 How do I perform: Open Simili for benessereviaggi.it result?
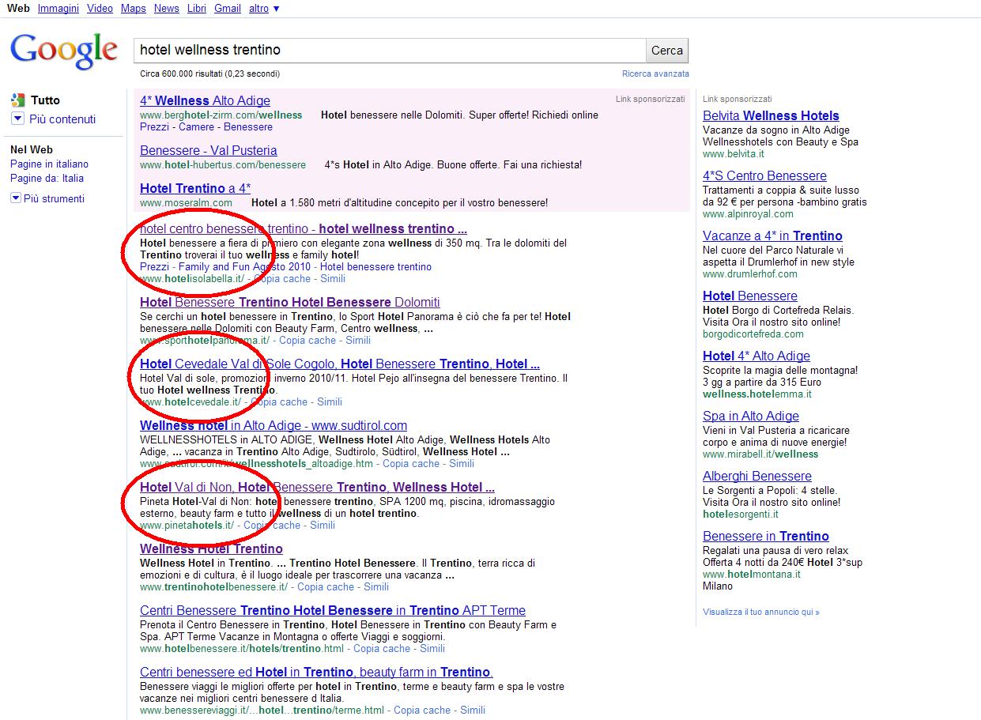tap(473, 710)
